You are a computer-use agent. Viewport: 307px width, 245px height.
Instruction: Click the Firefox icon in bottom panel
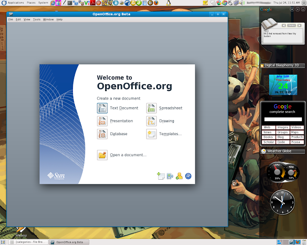(x=298, y=242)
